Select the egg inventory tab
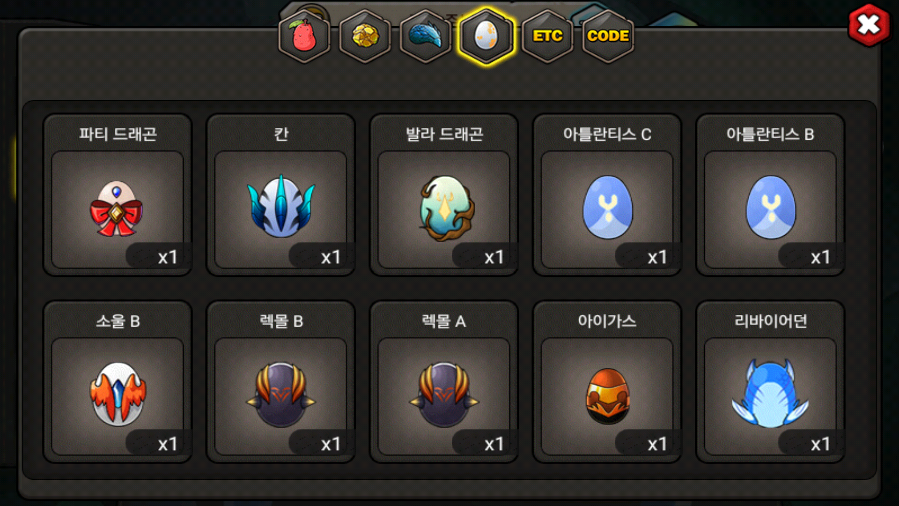This screenshot has height=506, width=899. point(486,36)
